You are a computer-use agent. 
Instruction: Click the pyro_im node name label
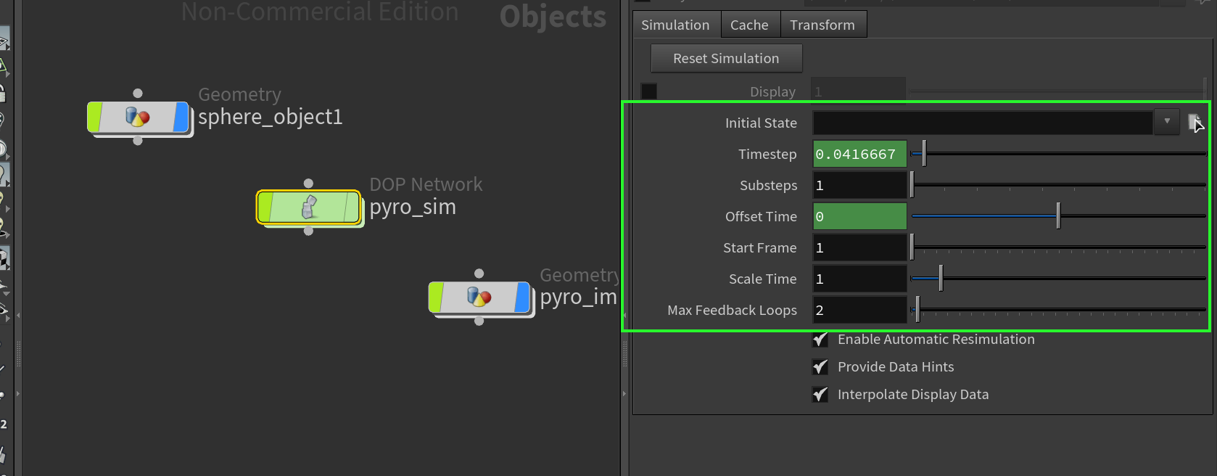tap(578, 297)
